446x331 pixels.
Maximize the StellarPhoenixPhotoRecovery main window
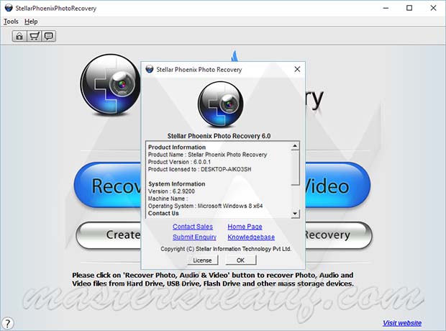pyautogui.click(x=409, y=8)
